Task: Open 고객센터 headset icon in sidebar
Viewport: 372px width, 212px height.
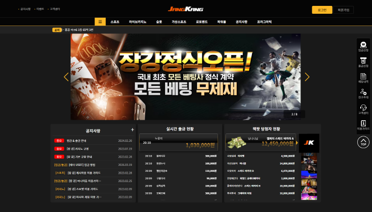Action: point(363,109)
